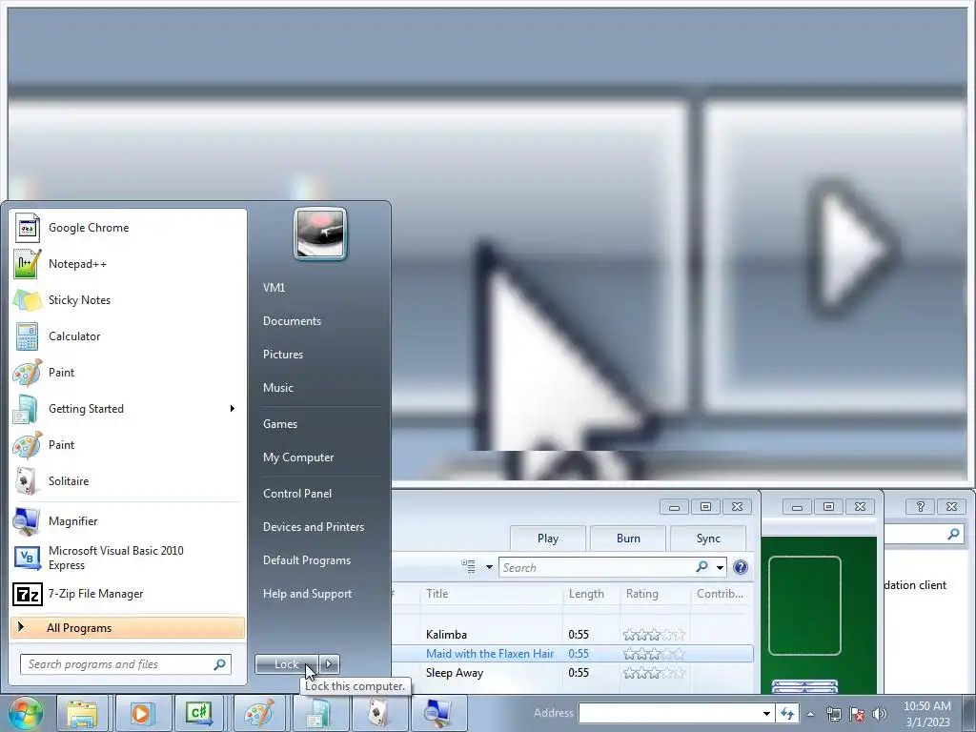The width and height of the screenshot is (976, 732).
Task: Open Windows Explorer from taskbar
Action: tap(82, 713)
